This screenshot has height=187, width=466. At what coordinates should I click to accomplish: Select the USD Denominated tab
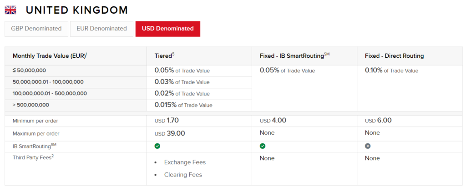(168, 29)
